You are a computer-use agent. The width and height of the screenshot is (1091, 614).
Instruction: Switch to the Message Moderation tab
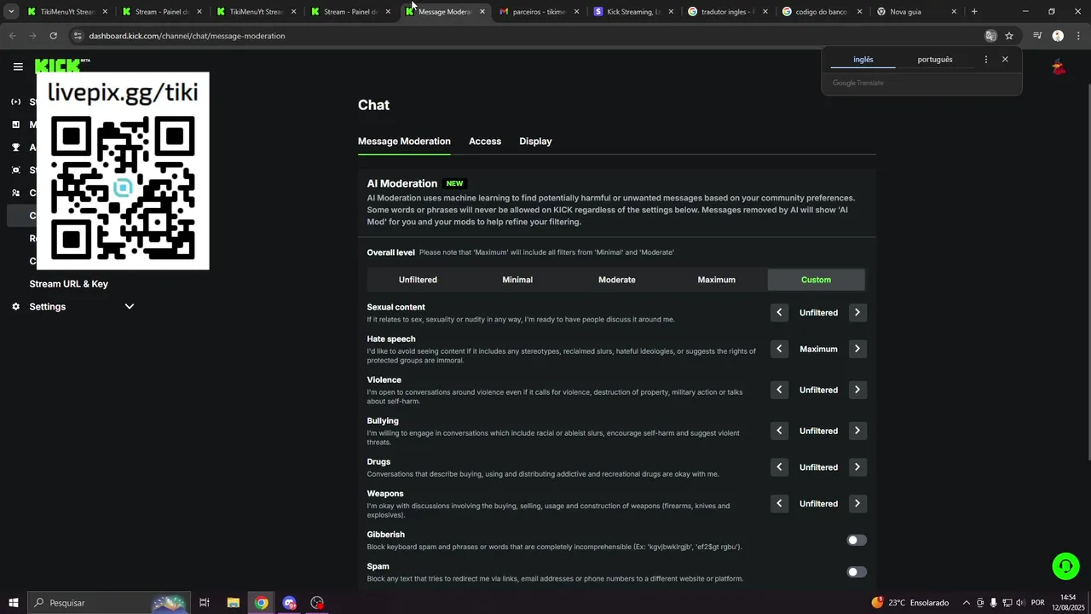coord(404,142)
